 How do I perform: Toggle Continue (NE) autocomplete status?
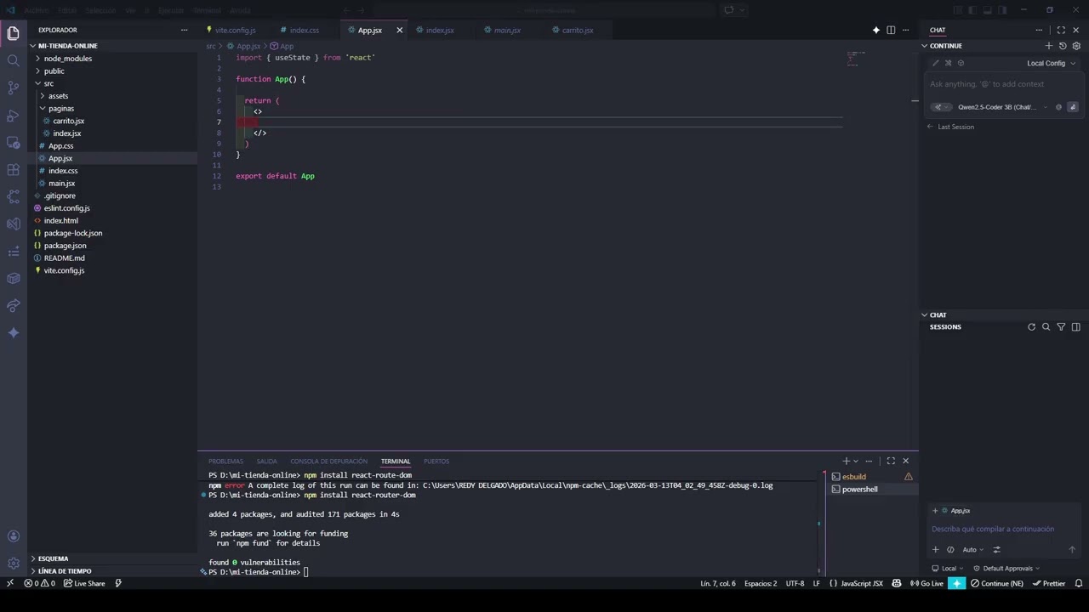click(997, 583)
